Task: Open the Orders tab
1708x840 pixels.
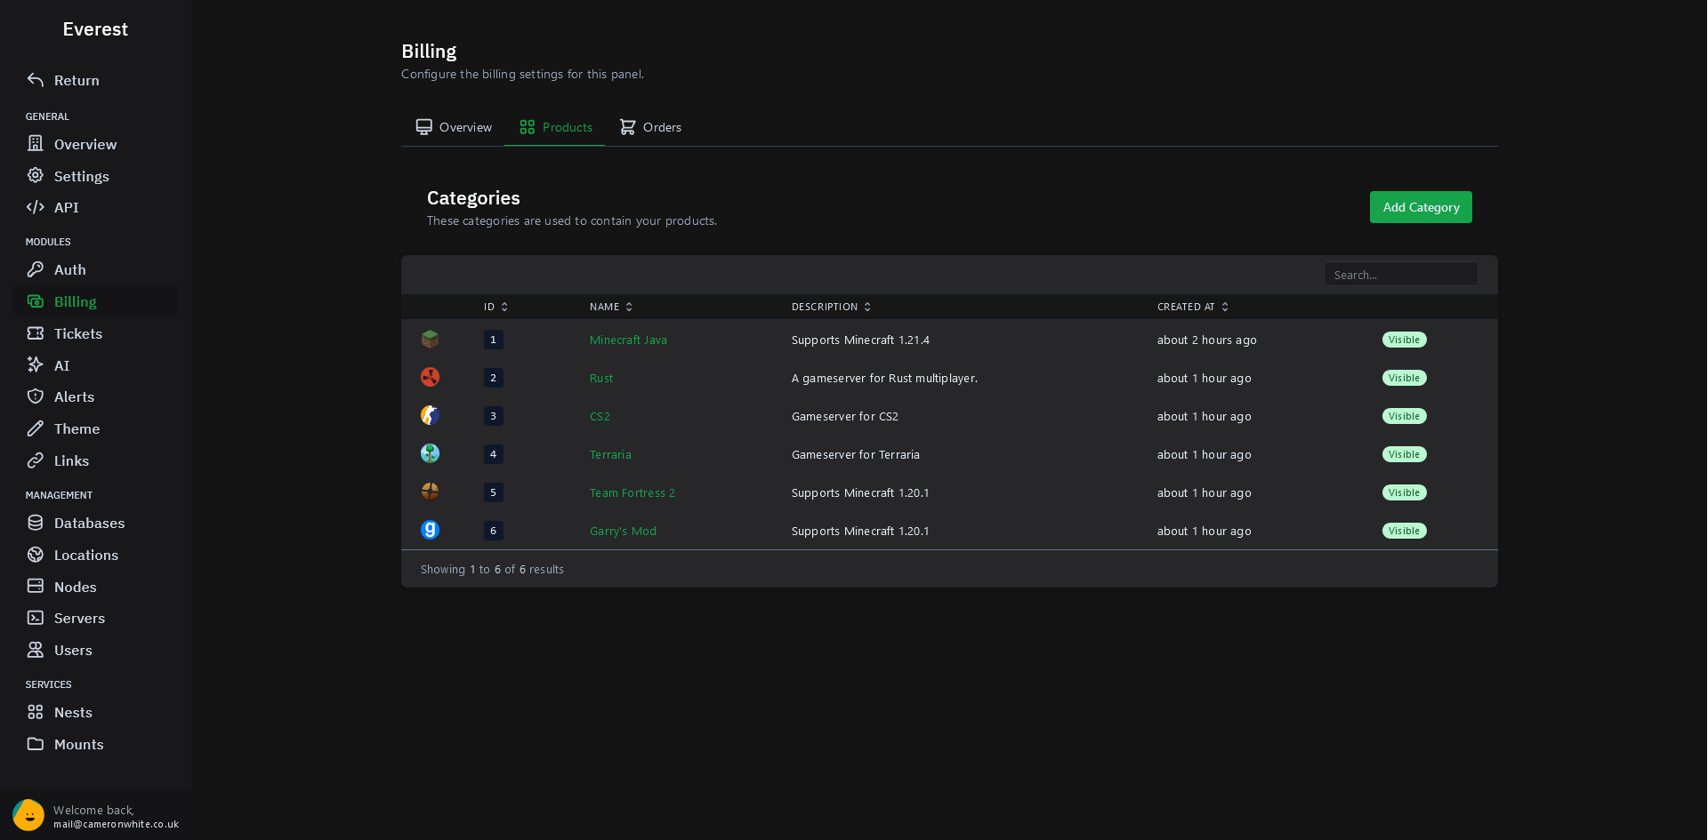Action: [650, 127]
